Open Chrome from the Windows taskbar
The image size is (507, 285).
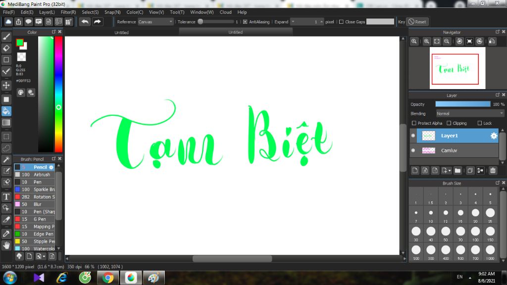107,278
